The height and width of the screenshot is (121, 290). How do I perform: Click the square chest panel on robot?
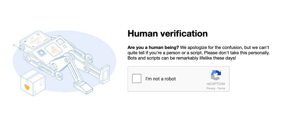54,49
